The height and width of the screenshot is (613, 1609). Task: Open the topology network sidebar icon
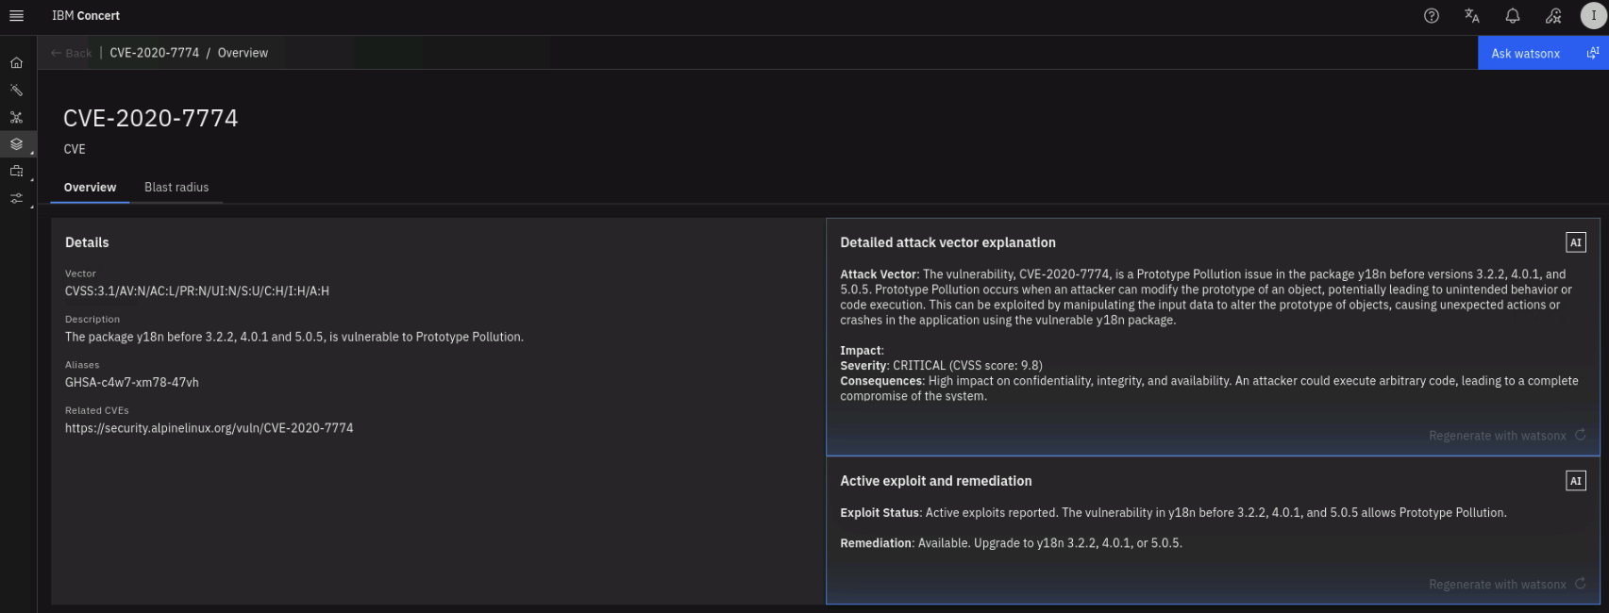[16, 118]
